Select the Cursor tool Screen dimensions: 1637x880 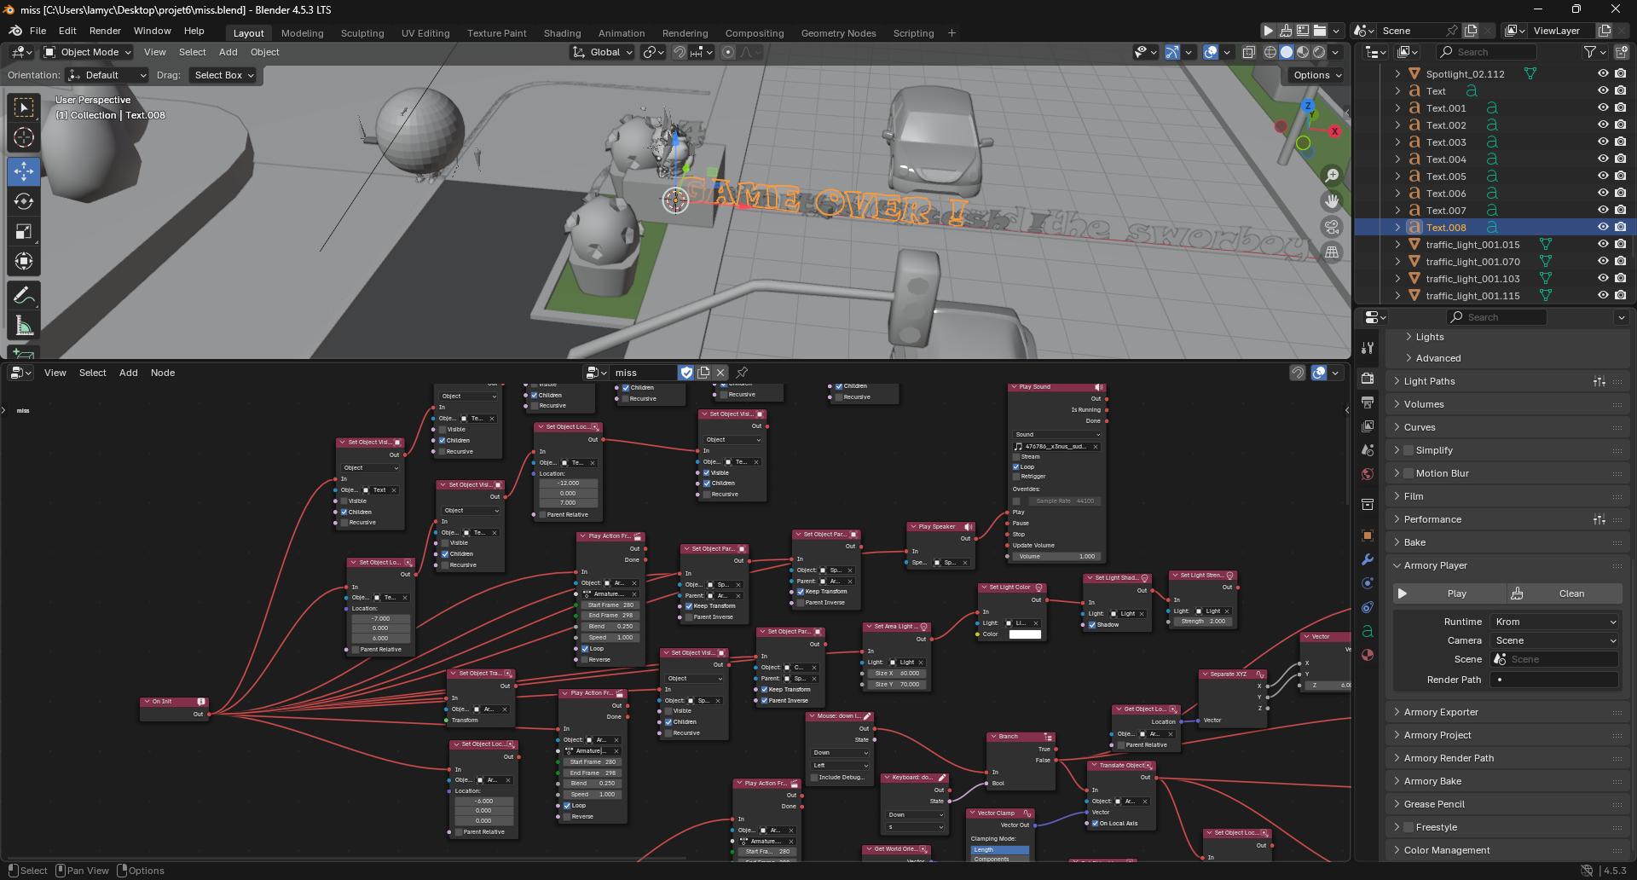(24, 137)
